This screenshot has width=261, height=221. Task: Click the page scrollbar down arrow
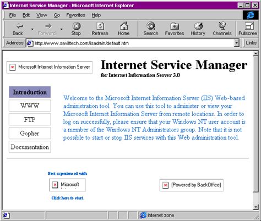pos(255,207)
